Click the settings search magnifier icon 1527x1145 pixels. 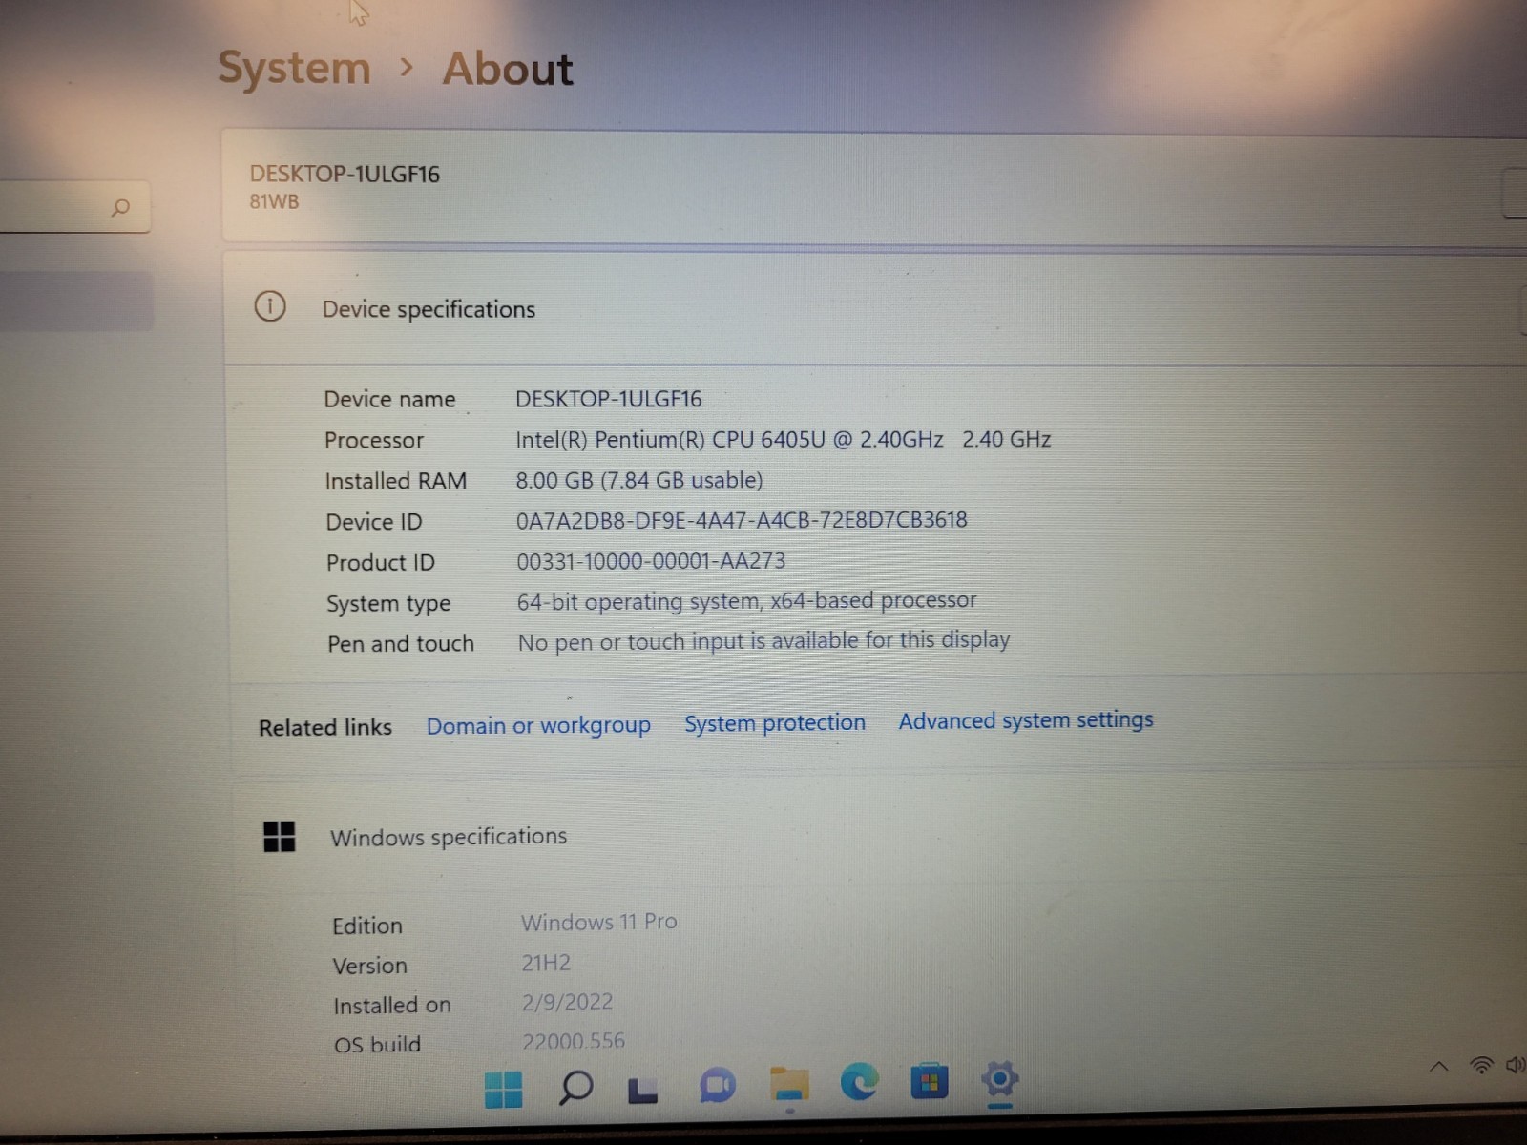click(120, 207)
